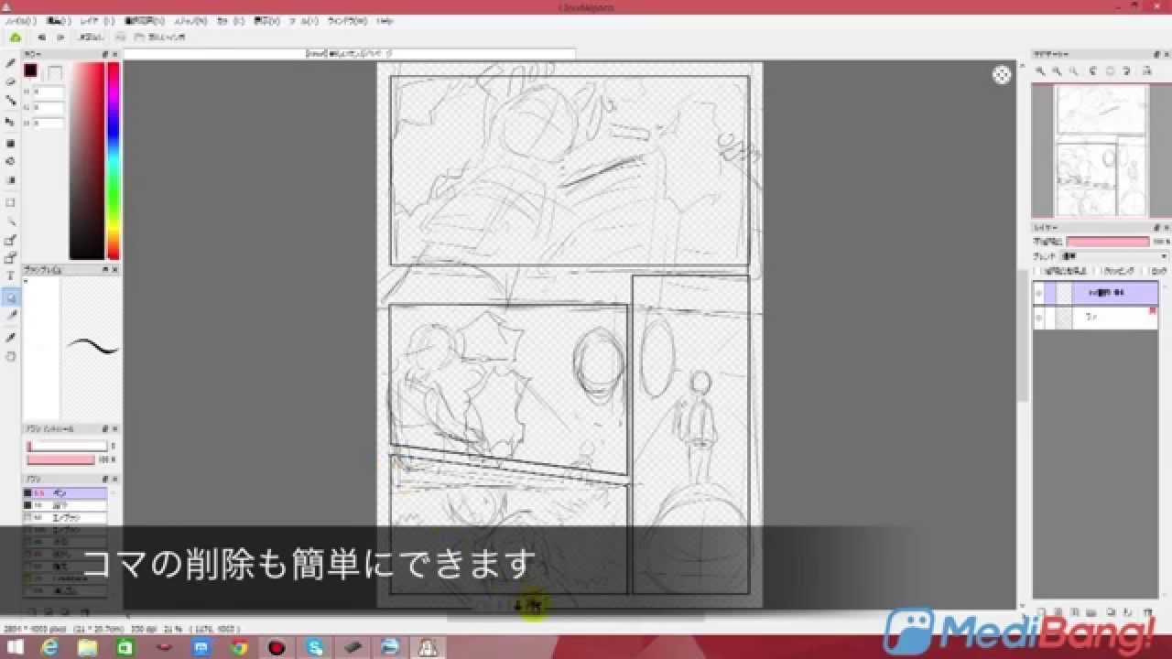Open the Edit menu

[58, 20]
